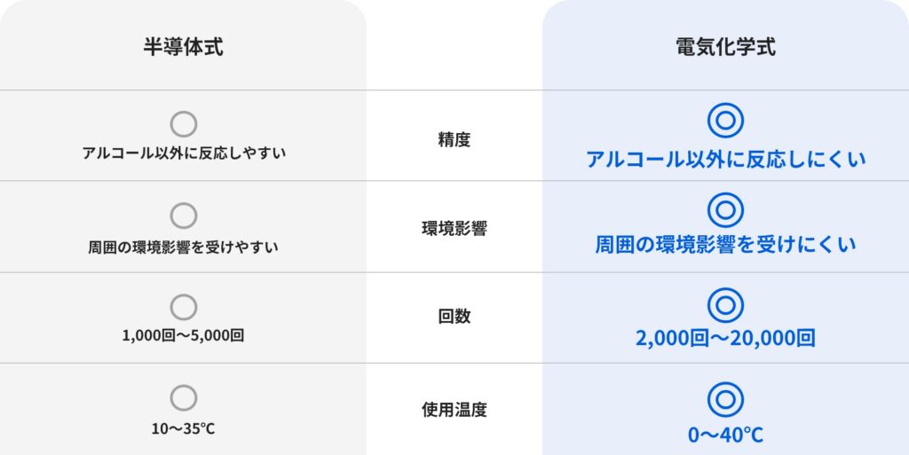
Task: Click the double circle icon above 2,000回〜20,000回
Action: pos(725,304)
